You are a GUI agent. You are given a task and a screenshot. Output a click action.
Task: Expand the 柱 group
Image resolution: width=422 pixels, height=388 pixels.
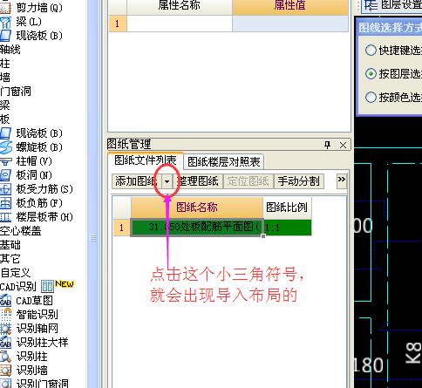click(x=5, y=64)
